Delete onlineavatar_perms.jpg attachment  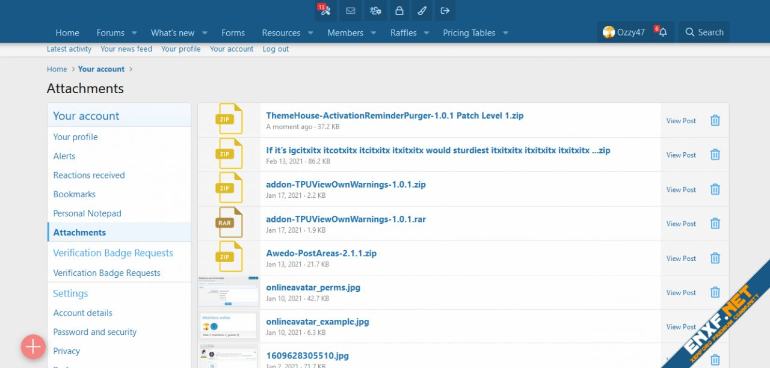715,292
